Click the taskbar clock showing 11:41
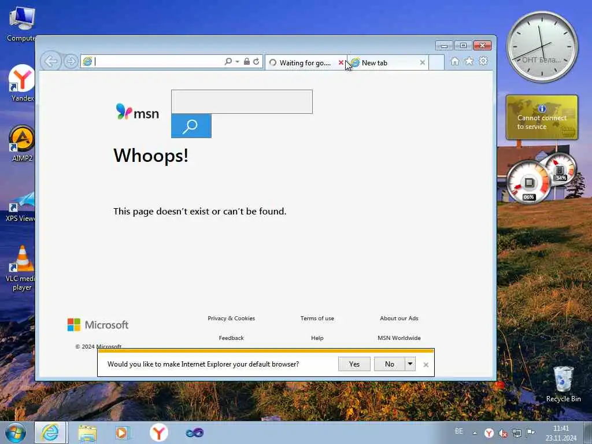The image size is (592, 444). point(561,433)
